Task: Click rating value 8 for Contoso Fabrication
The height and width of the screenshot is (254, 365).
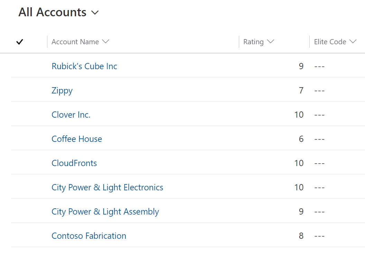Action: [x=301, y=236]
